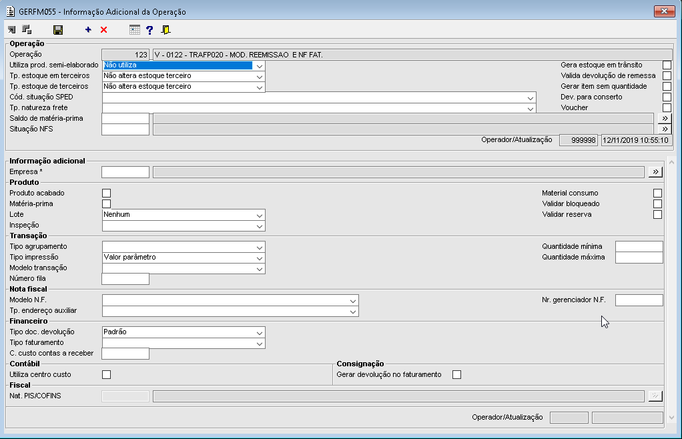Viewport: 682px width, 439px height.
Task: Click C. custo contas a receber field
Action: tap(125, 354)
